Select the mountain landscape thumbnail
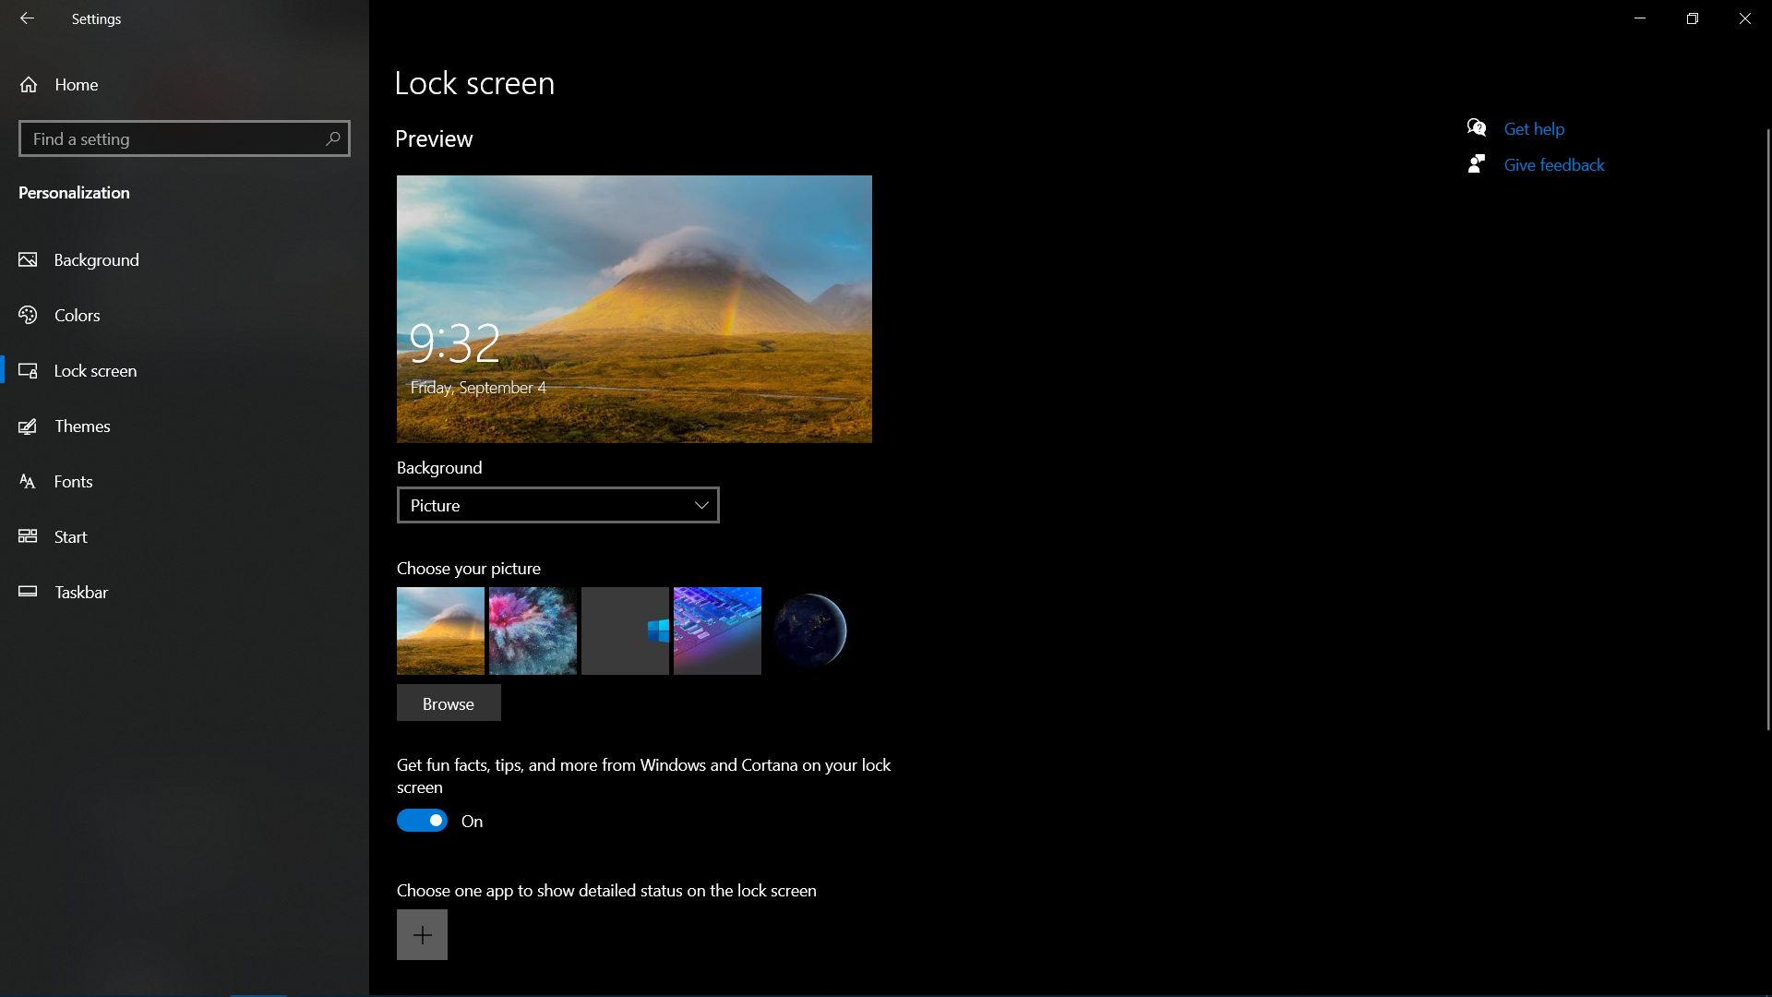The width and height of the screenshot is (1772, 997). point(439,630)
